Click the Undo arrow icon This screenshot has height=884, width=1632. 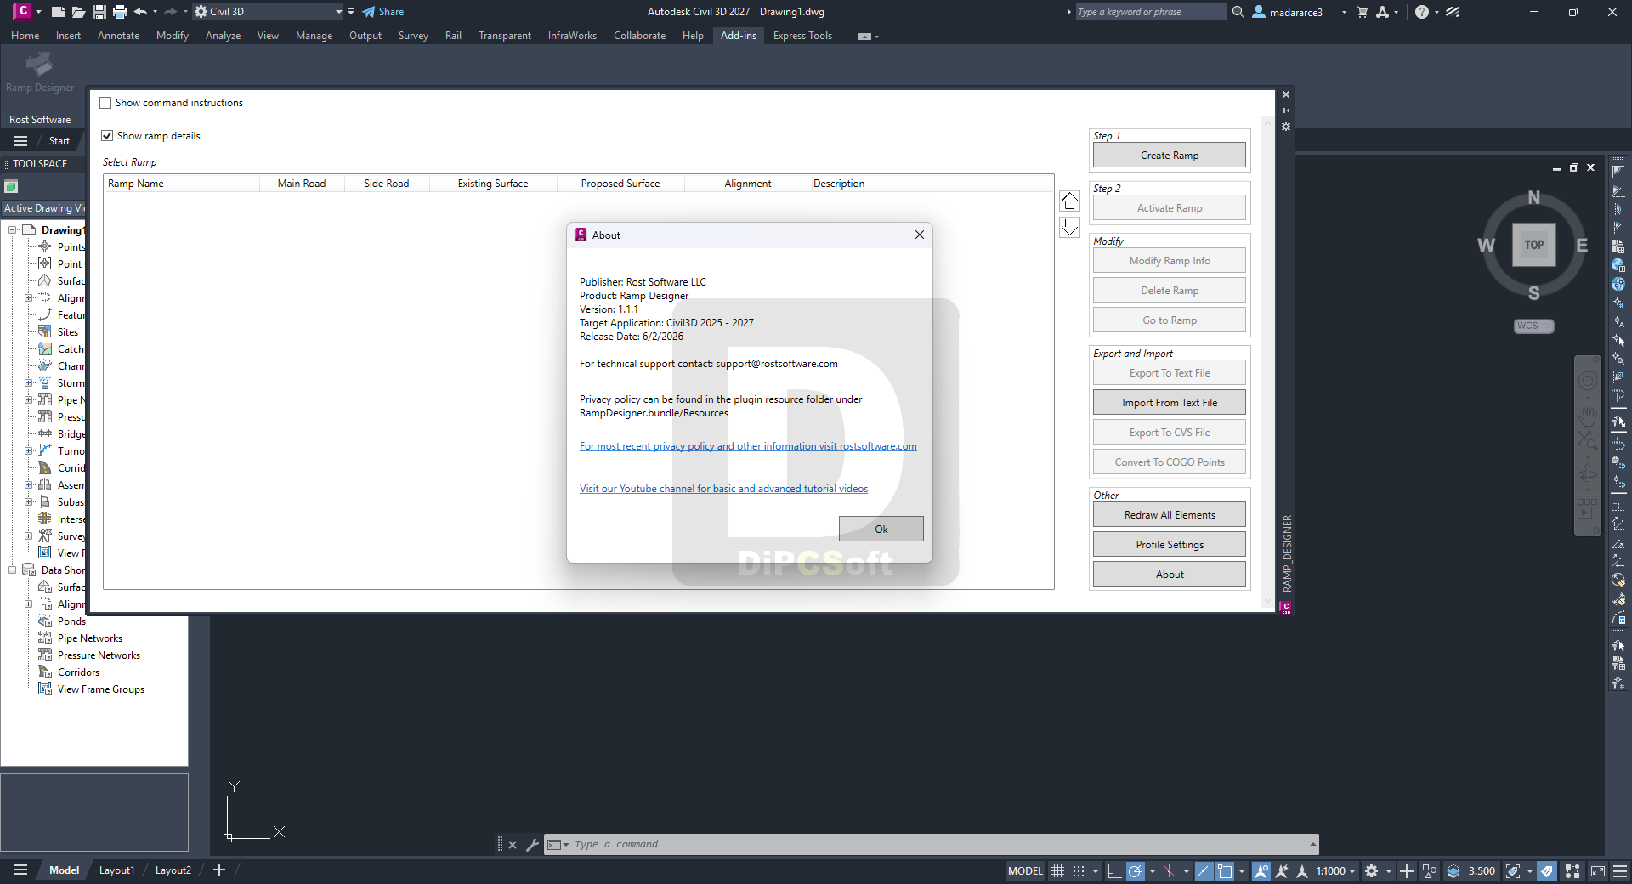point(140,12)
